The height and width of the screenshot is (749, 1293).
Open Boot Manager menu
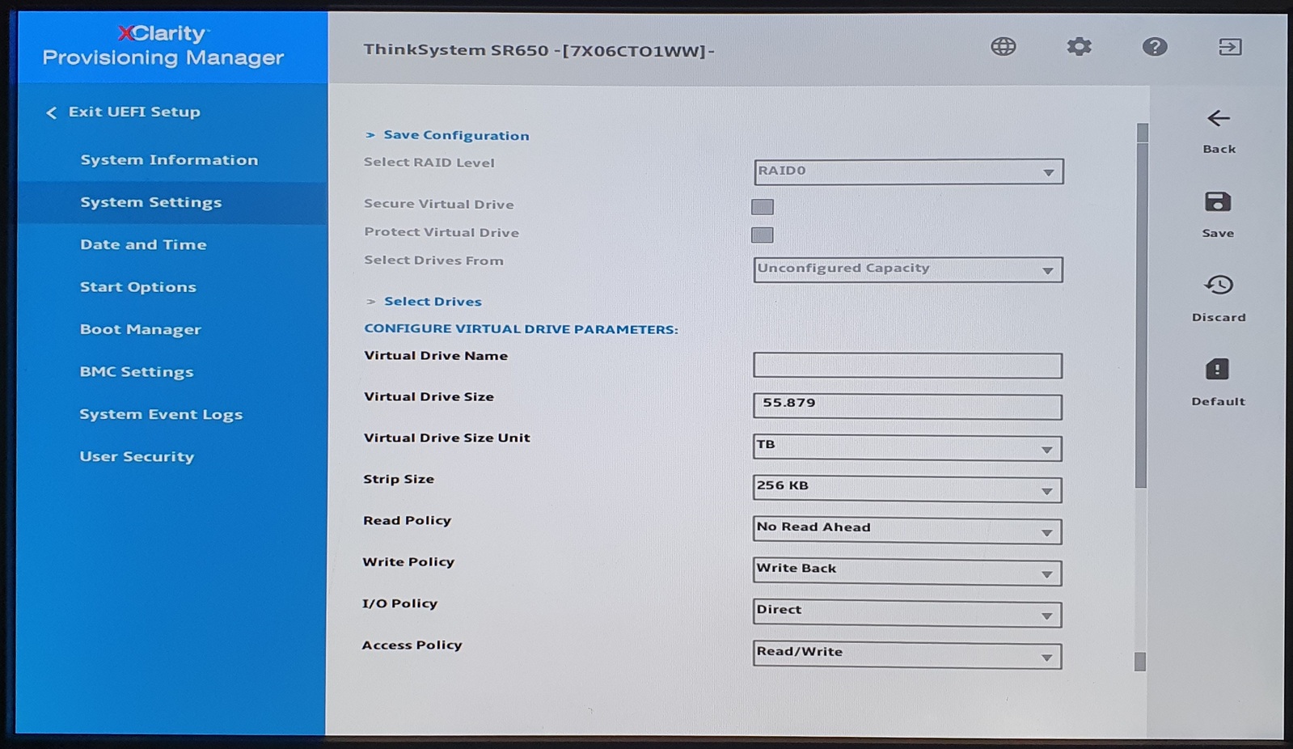(x=141, y=329)
